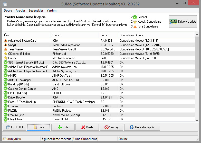Click the Tara scan button
Image resolution: width=201 pixels, height=143 pixels.
39,127
